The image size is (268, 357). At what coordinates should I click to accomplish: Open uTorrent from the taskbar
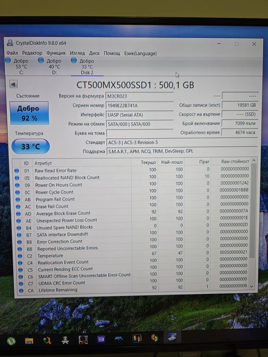(11, 341)
